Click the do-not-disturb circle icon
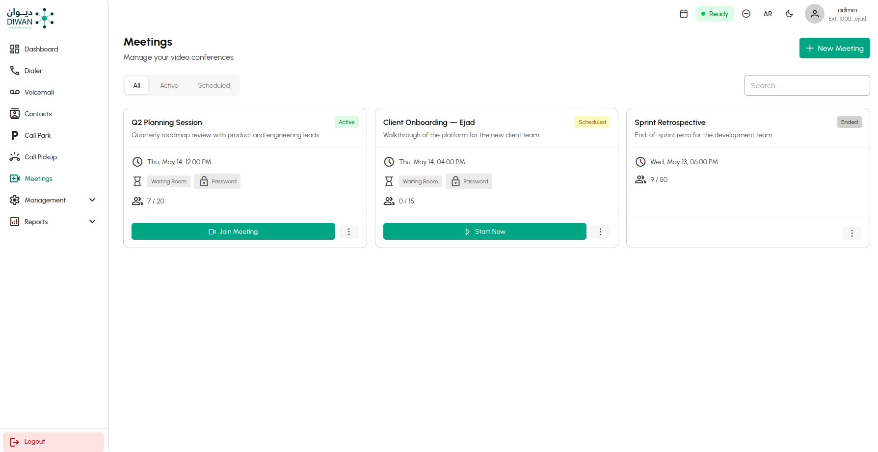This screenshot has height=452, width=878. point(746,14)
